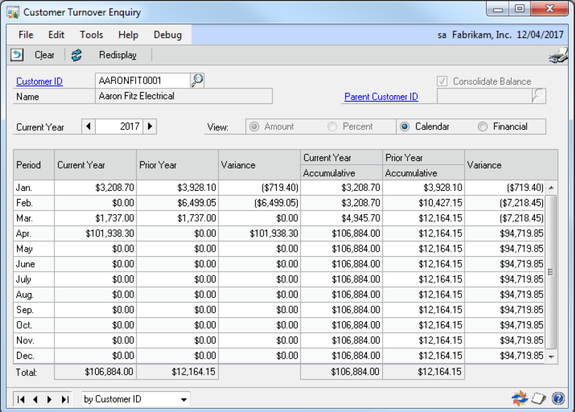The image size is (575, 412).
Task: Click the OK return arrow icon
Action: pos(17,55)
